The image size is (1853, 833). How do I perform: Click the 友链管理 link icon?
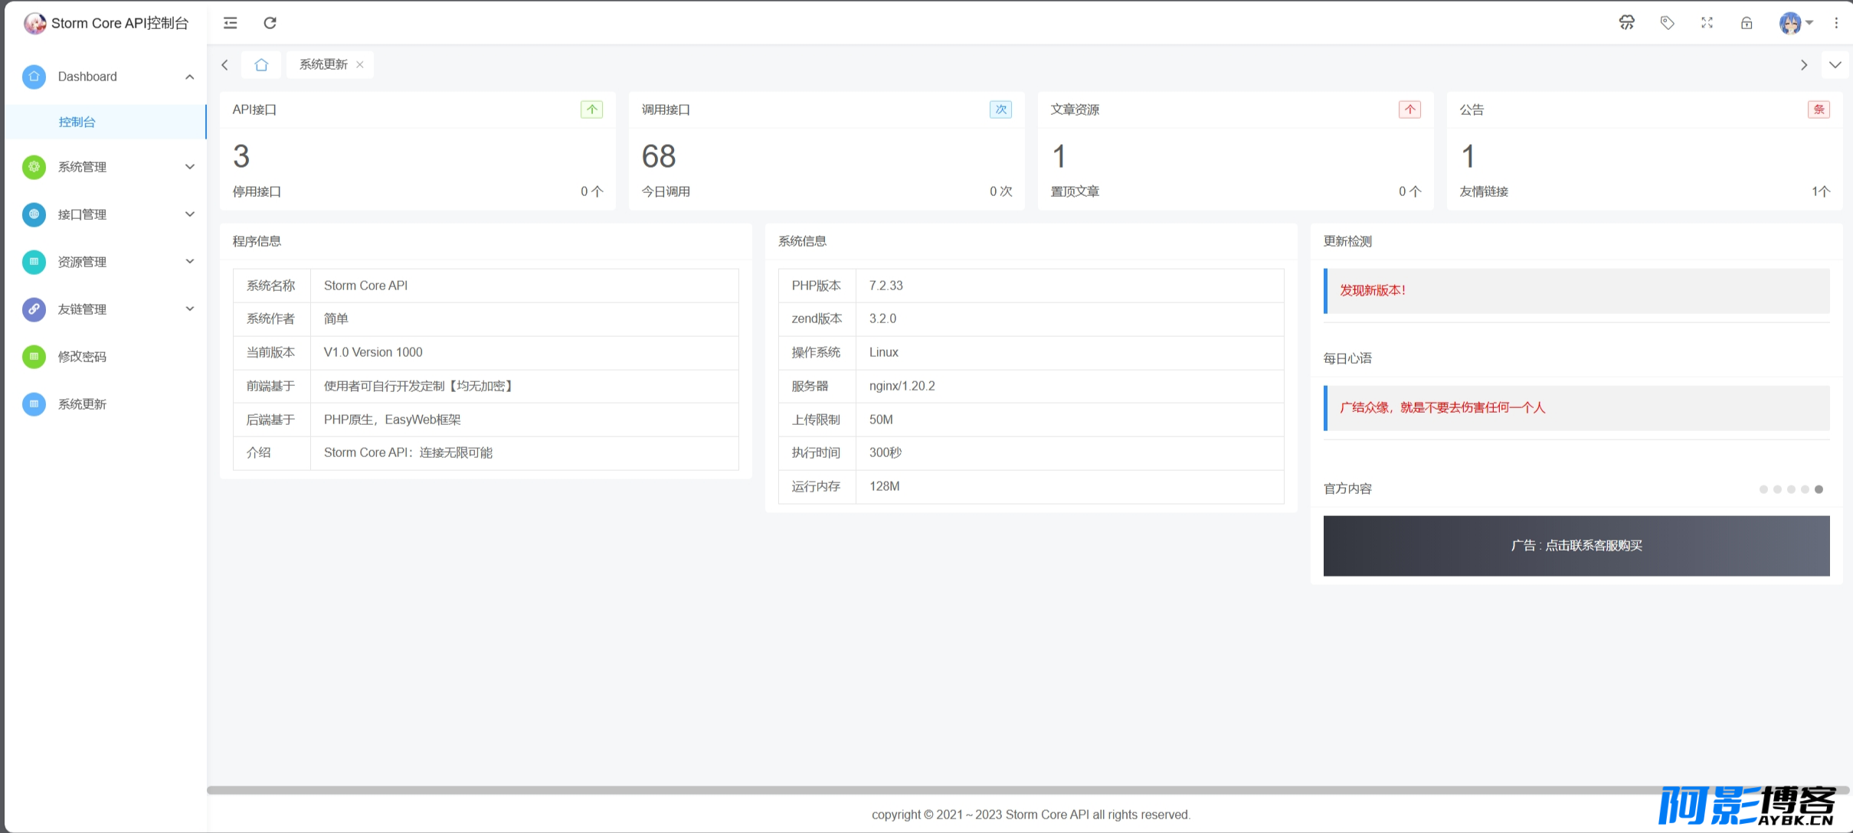34,309
